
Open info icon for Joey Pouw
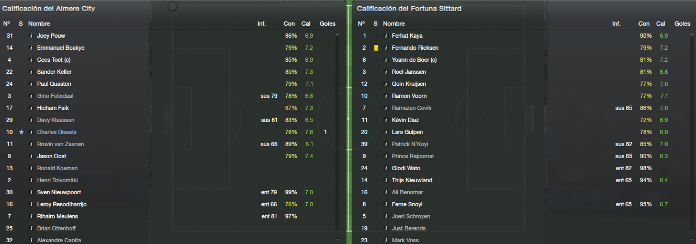tap(31, 36)
